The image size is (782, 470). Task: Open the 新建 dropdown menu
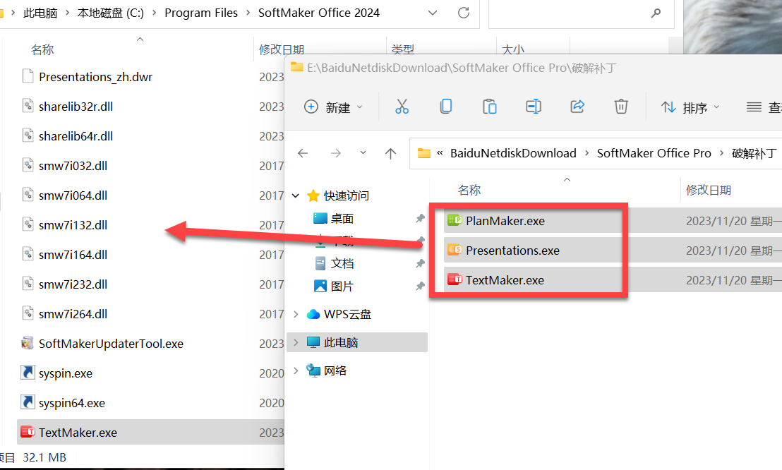334,107
